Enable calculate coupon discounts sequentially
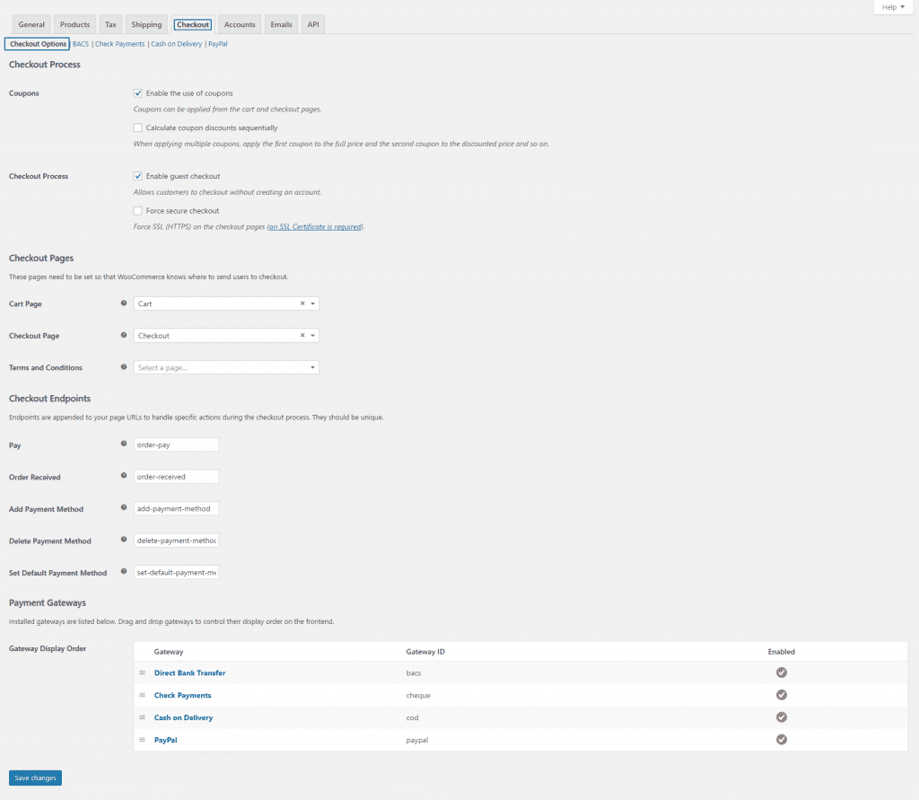 (x=138, y=128)
